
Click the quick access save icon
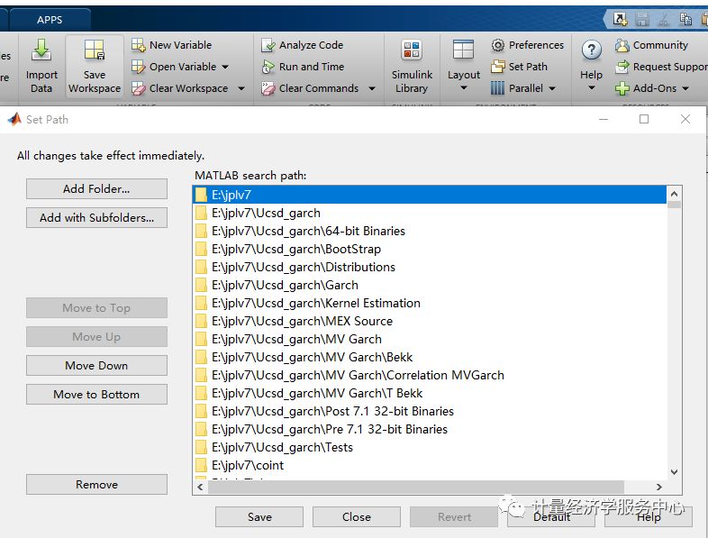click(641, 19)
